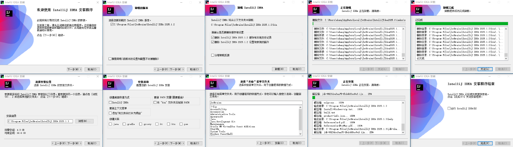Click the progress bar in 正在卸载 window

pos(359,24)
